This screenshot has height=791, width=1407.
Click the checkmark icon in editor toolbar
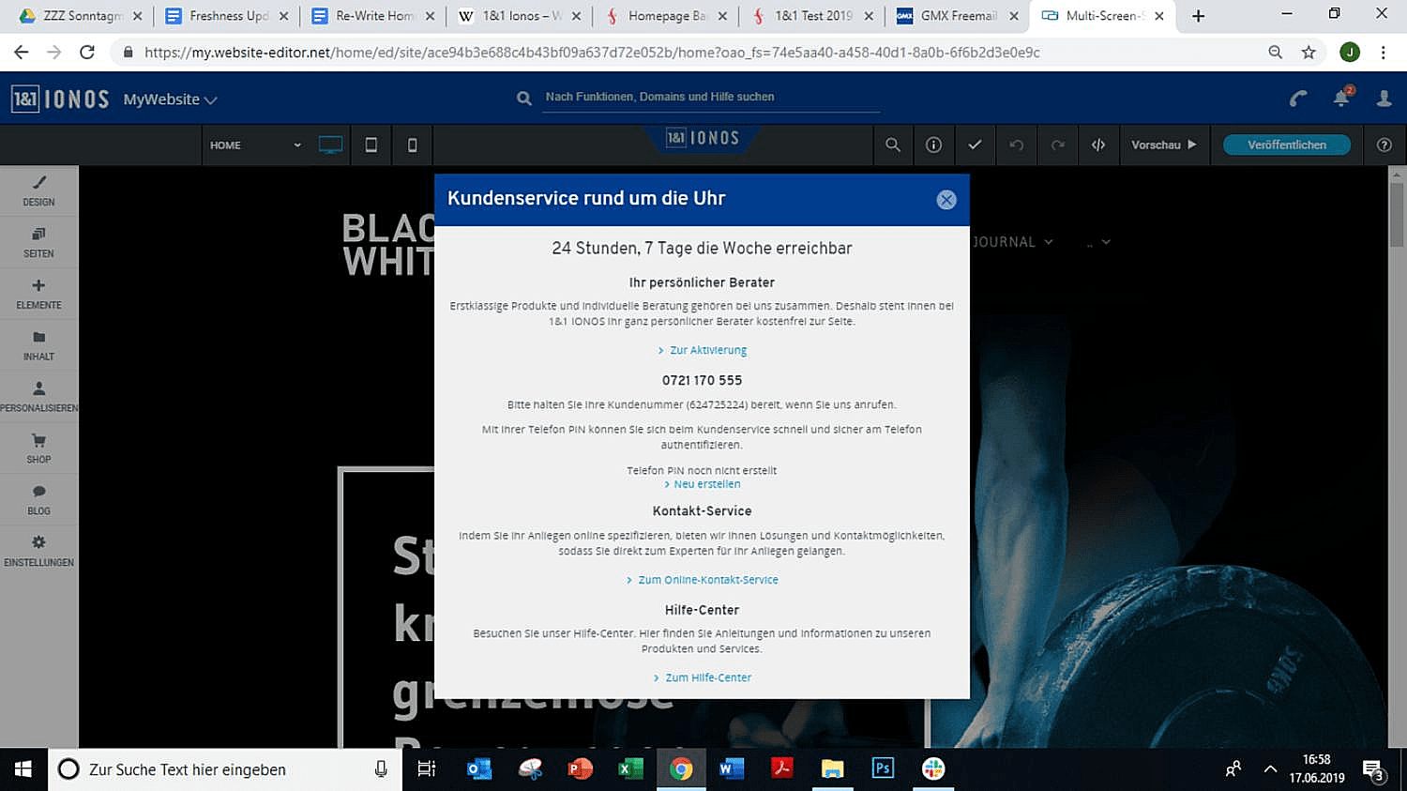tap(975, 145)
